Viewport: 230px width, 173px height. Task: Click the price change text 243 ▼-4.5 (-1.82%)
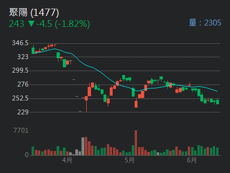49,24
